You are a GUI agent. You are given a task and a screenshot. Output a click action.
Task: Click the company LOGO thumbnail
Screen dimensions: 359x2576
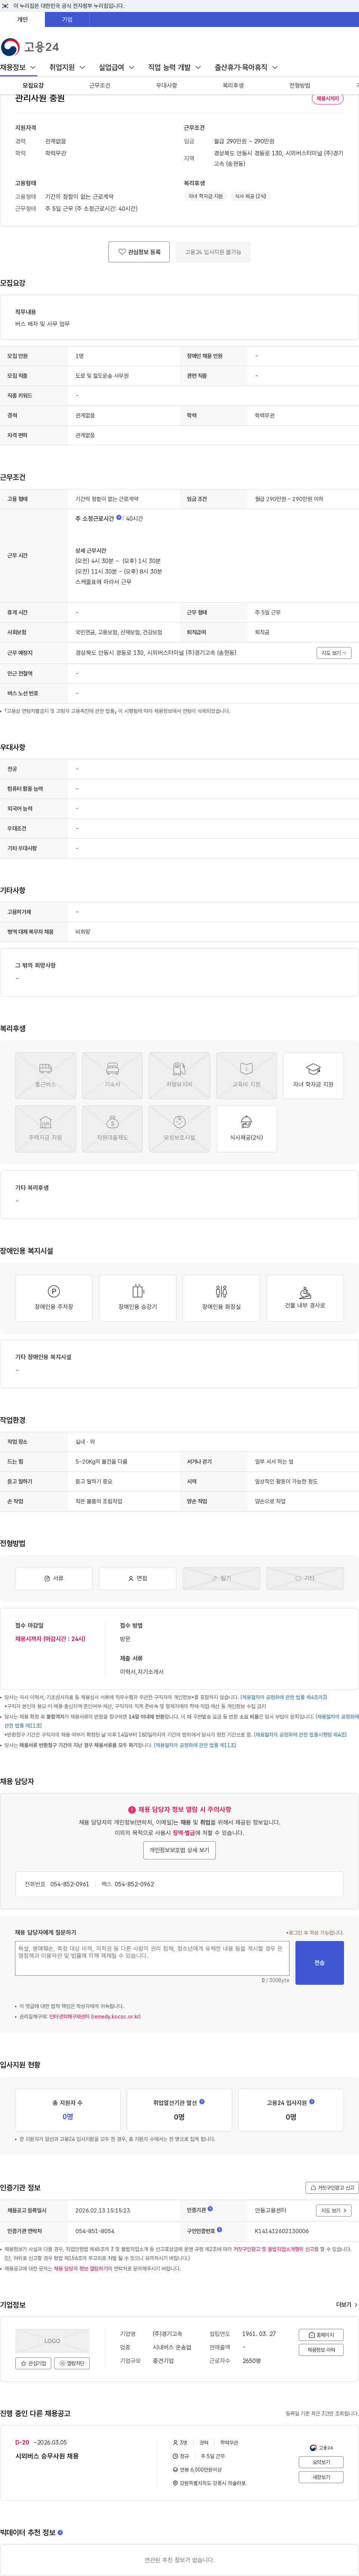point(52,2340)
